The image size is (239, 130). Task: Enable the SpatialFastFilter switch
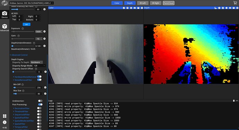click(x=39, y=117)
